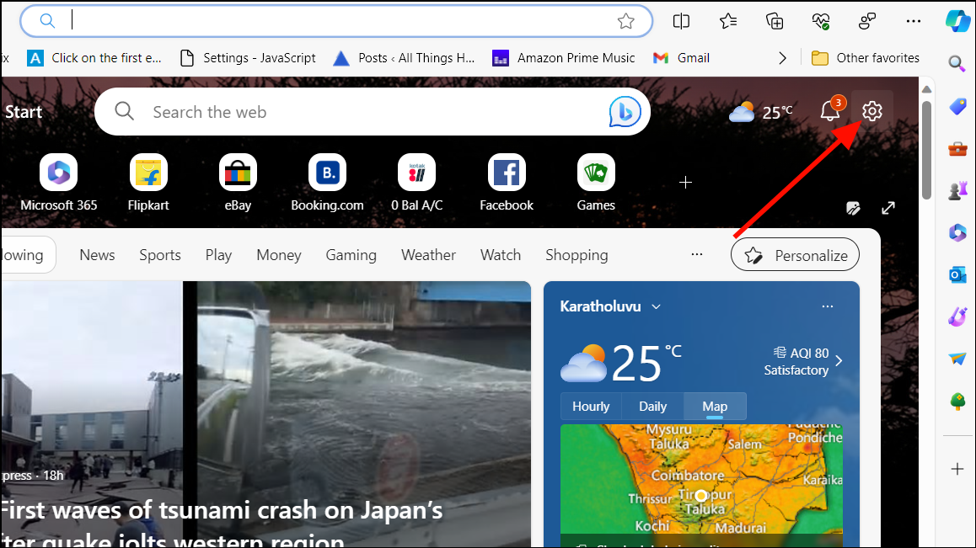This screenshot has width=976, height=548.
Task: Switch to Weather feed tab
Action: [x=428, y=255]
